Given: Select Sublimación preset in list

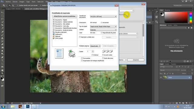Looking at the screenshot, I should 59,34.
